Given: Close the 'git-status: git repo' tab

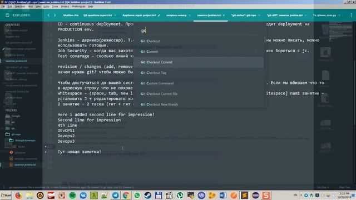Looking at the screenshot, I should 259,15.
